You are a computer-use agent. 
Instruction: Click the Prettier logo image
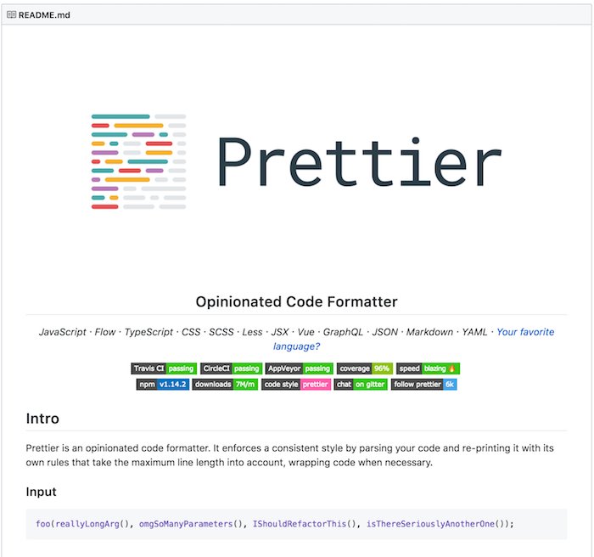tap(139, 161)
